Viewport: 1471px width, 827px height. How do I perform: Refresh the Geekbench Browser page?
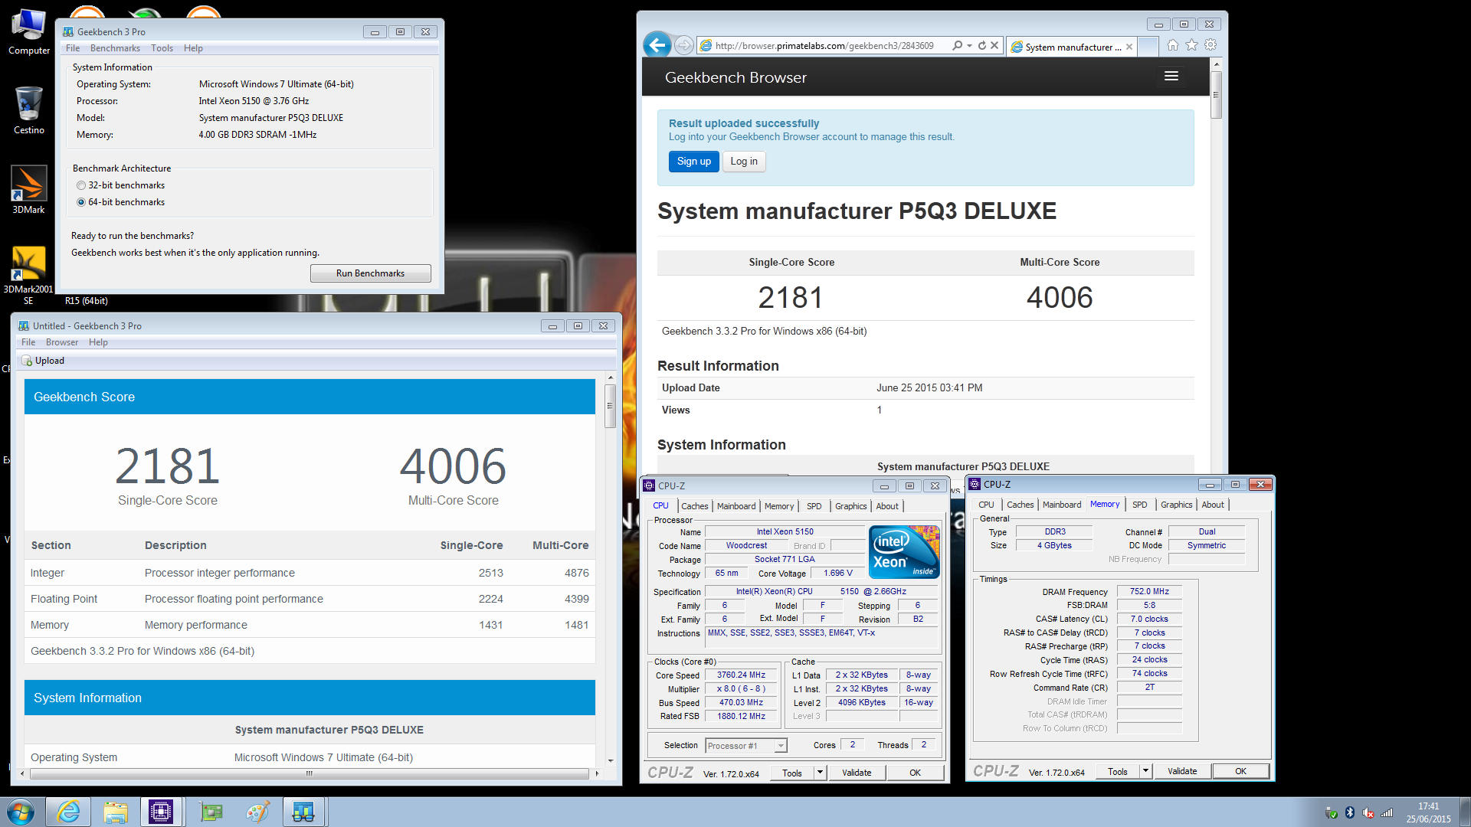point(982,46)
